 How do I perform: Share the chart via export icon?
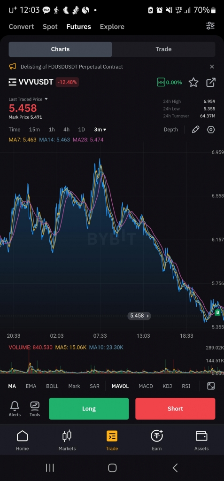click(x=211, y=82)
